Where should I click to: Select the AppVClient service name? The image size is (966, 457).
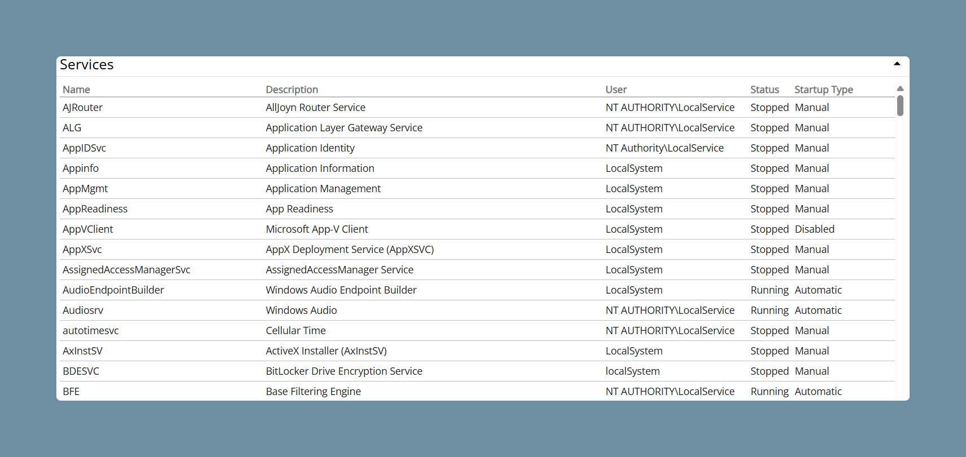tap(87, 229)
